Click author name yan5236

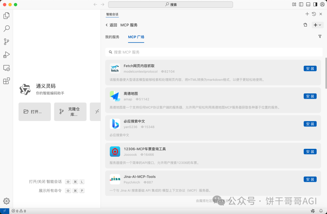[x=130, y=127]
